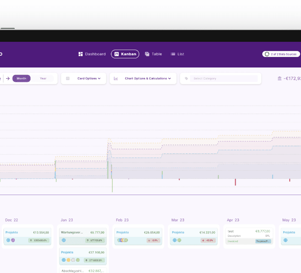Click the blue circle icon on Mar 23 card

[174, 240]
